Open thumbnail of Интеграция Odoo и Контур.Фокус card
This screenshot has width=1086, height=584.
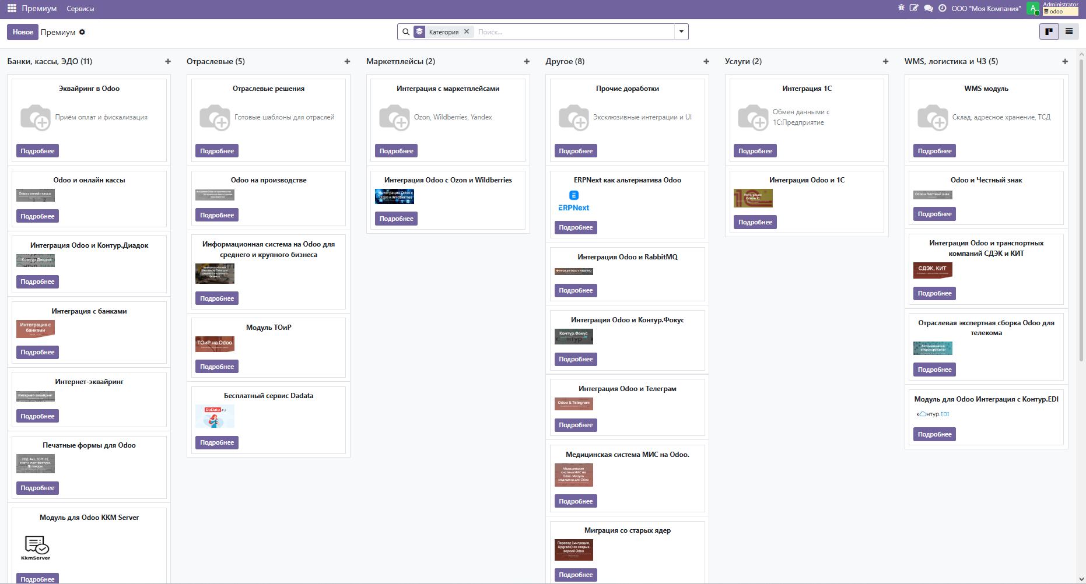pos(574,337)
